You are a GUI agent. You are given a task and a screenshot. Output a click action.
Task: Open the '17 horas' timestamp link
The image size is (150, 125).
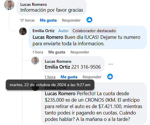[28, 20]
